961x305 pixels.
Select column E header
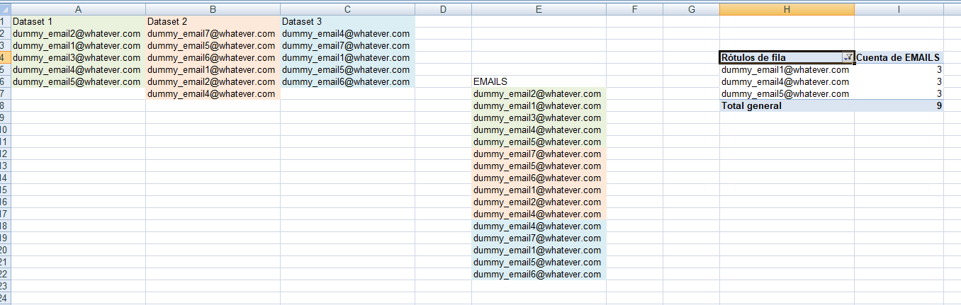[539, 8]
